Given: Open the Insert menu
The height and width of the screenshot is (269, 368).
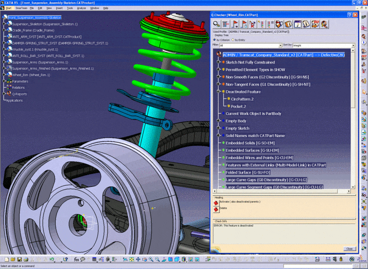Looking at the screenshot, I should point(59,8).
